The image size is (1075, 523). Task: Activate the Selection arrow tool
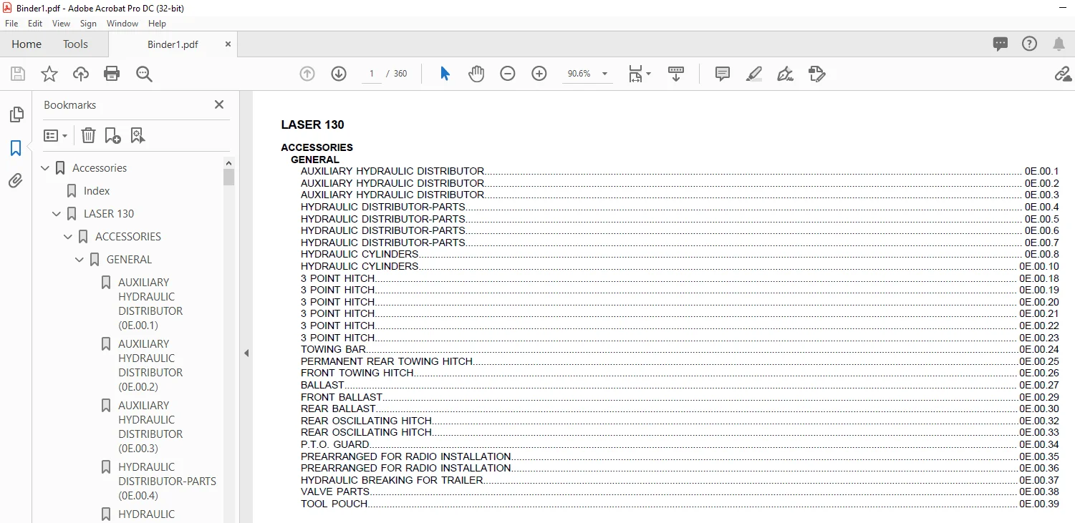coord(445,74)
